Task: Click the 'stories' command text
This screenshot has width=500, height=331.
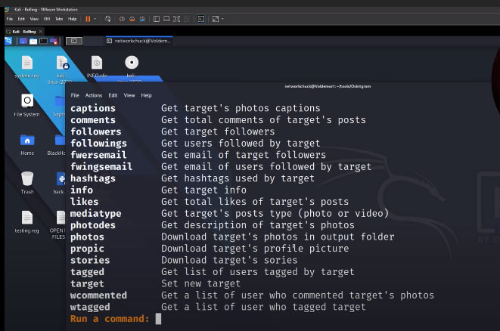Action: (90, 260)
